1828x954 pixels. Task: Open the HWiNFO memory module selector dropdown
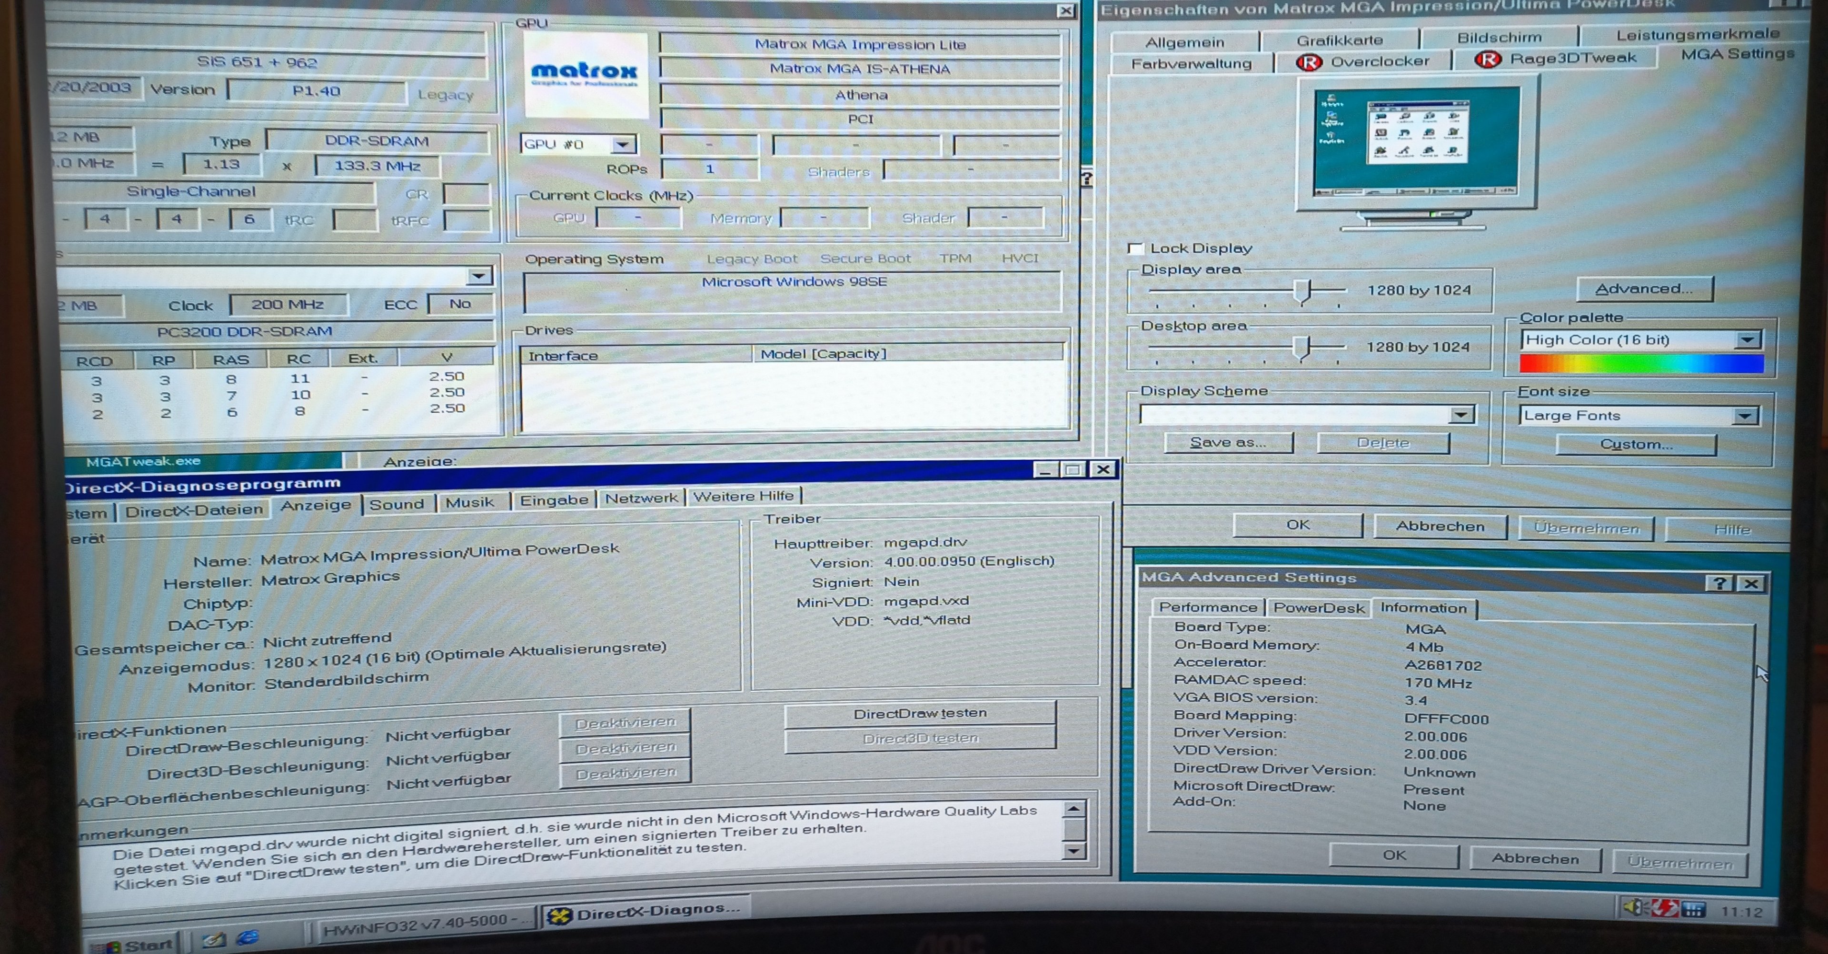coord(479,276)
